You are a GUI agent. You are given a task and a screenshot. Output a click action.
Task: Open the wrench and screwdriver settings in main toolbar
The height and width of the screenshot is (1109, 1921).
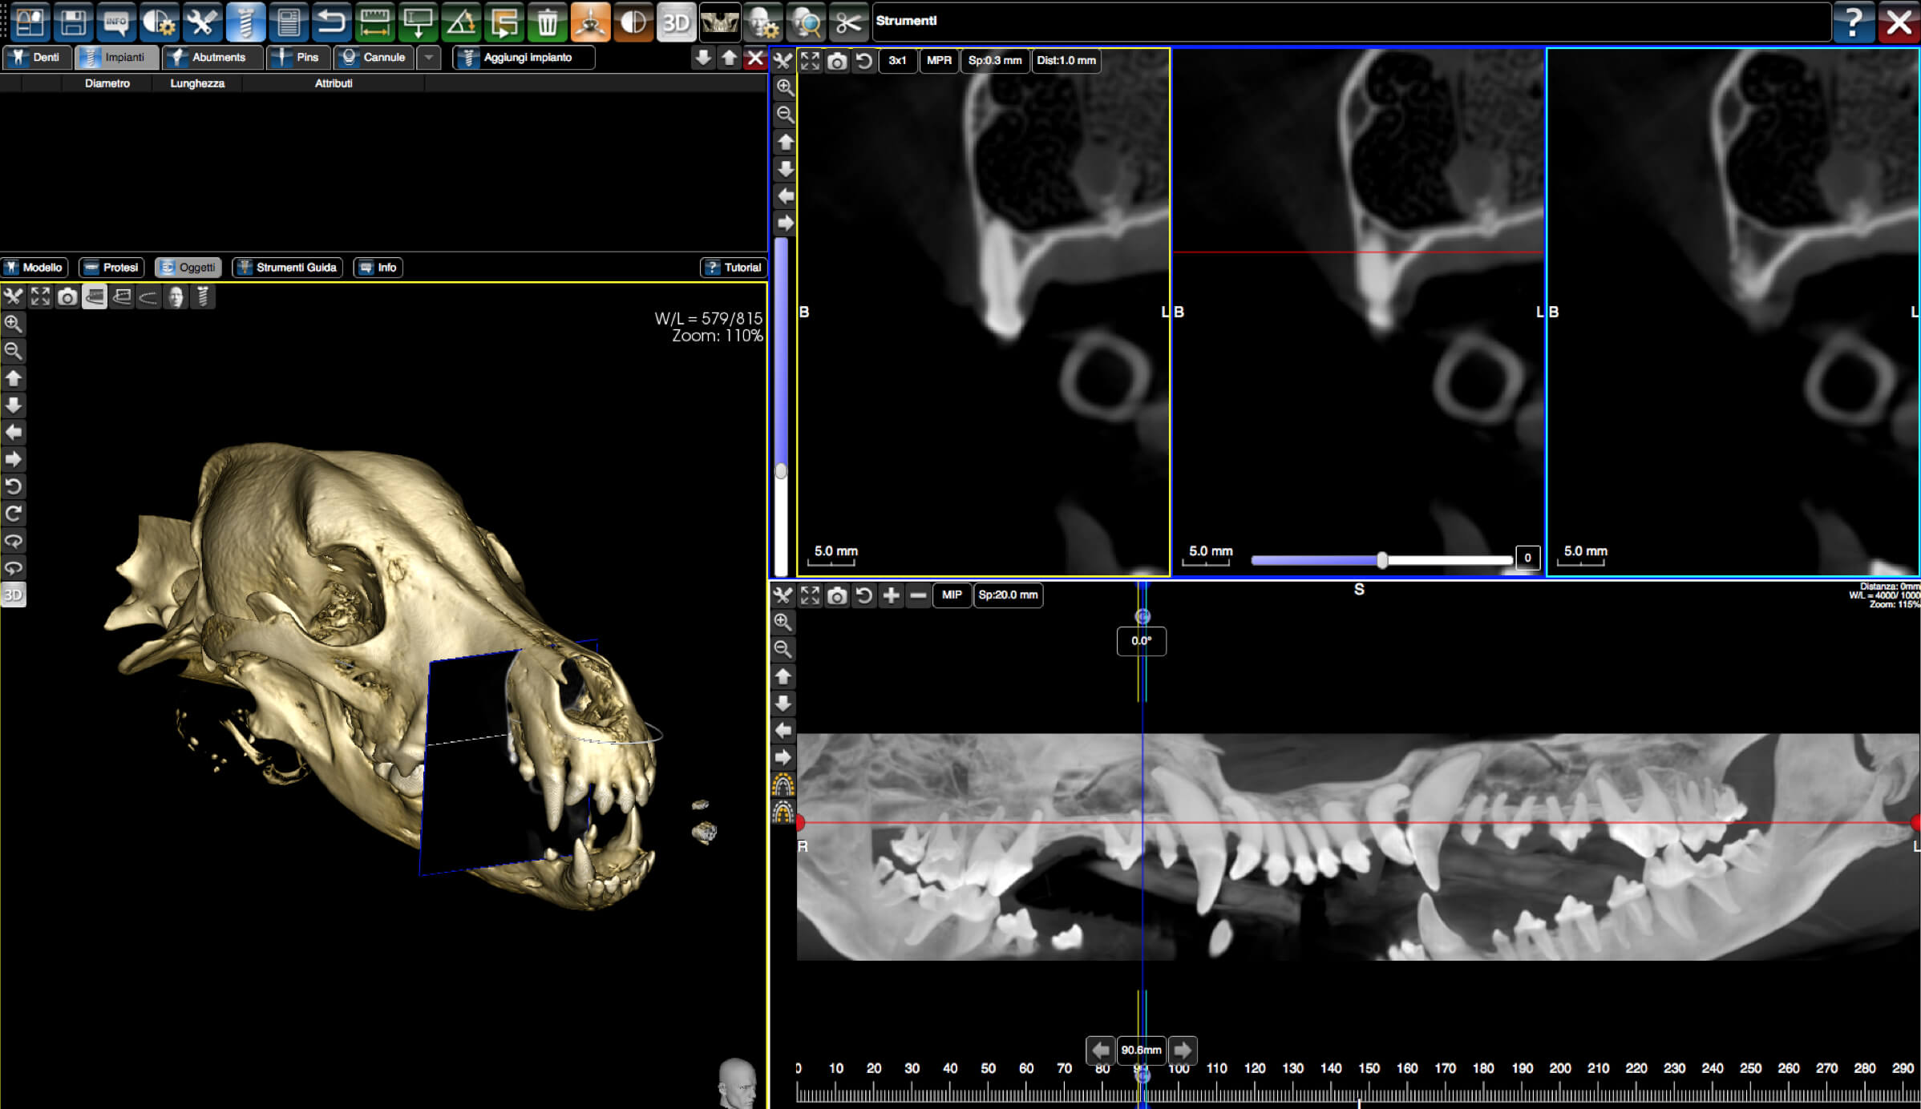(x=202, y=22)
